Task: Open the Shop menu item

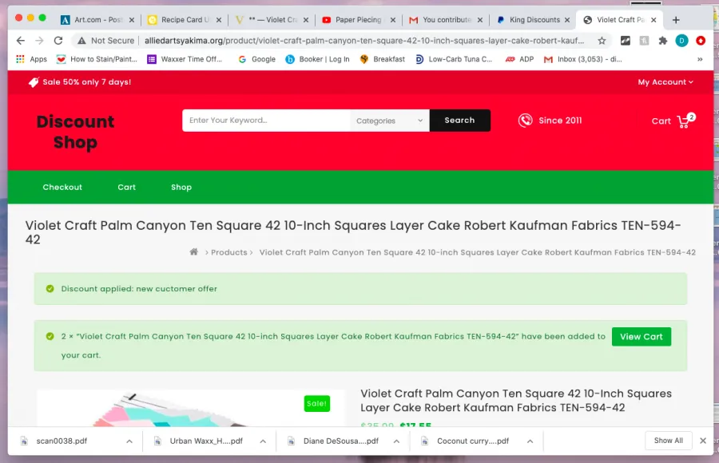Action: 181,187
